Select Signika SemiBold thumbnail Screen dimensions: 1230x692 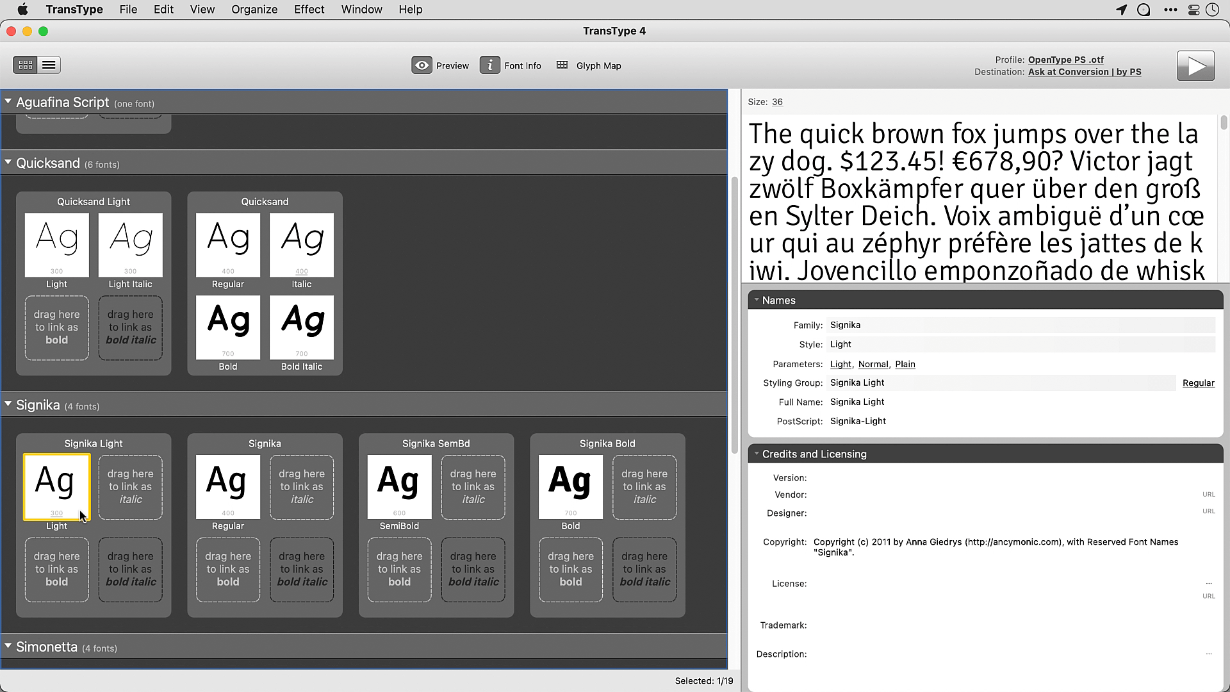(x=399, y=487)
